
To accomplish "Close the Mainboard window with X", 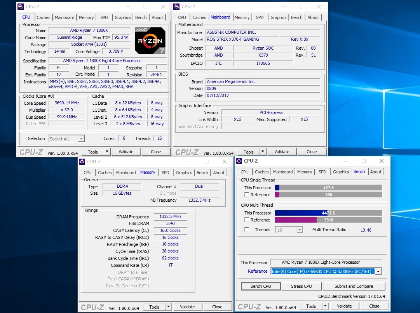I will pos(319,7).
